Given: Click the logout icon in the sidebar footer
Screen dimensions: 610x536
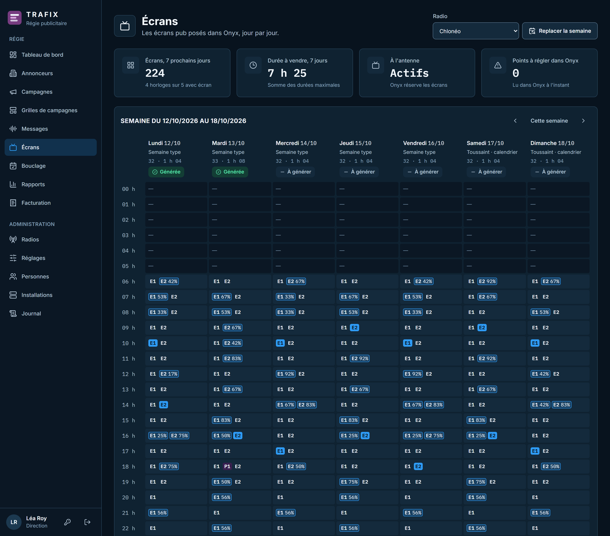Looking at the screenshot, I should click(x=87, y=522).
